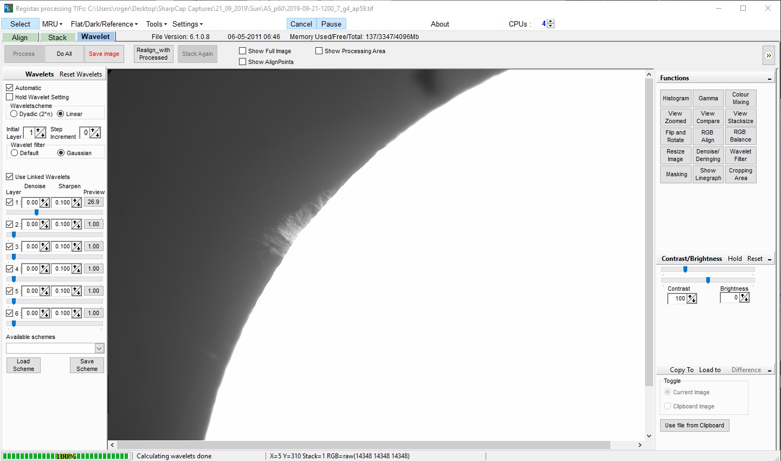Select the Linear wavelet scheme
The height and width of the screenshot is (461, 781).
pos(60,114)
